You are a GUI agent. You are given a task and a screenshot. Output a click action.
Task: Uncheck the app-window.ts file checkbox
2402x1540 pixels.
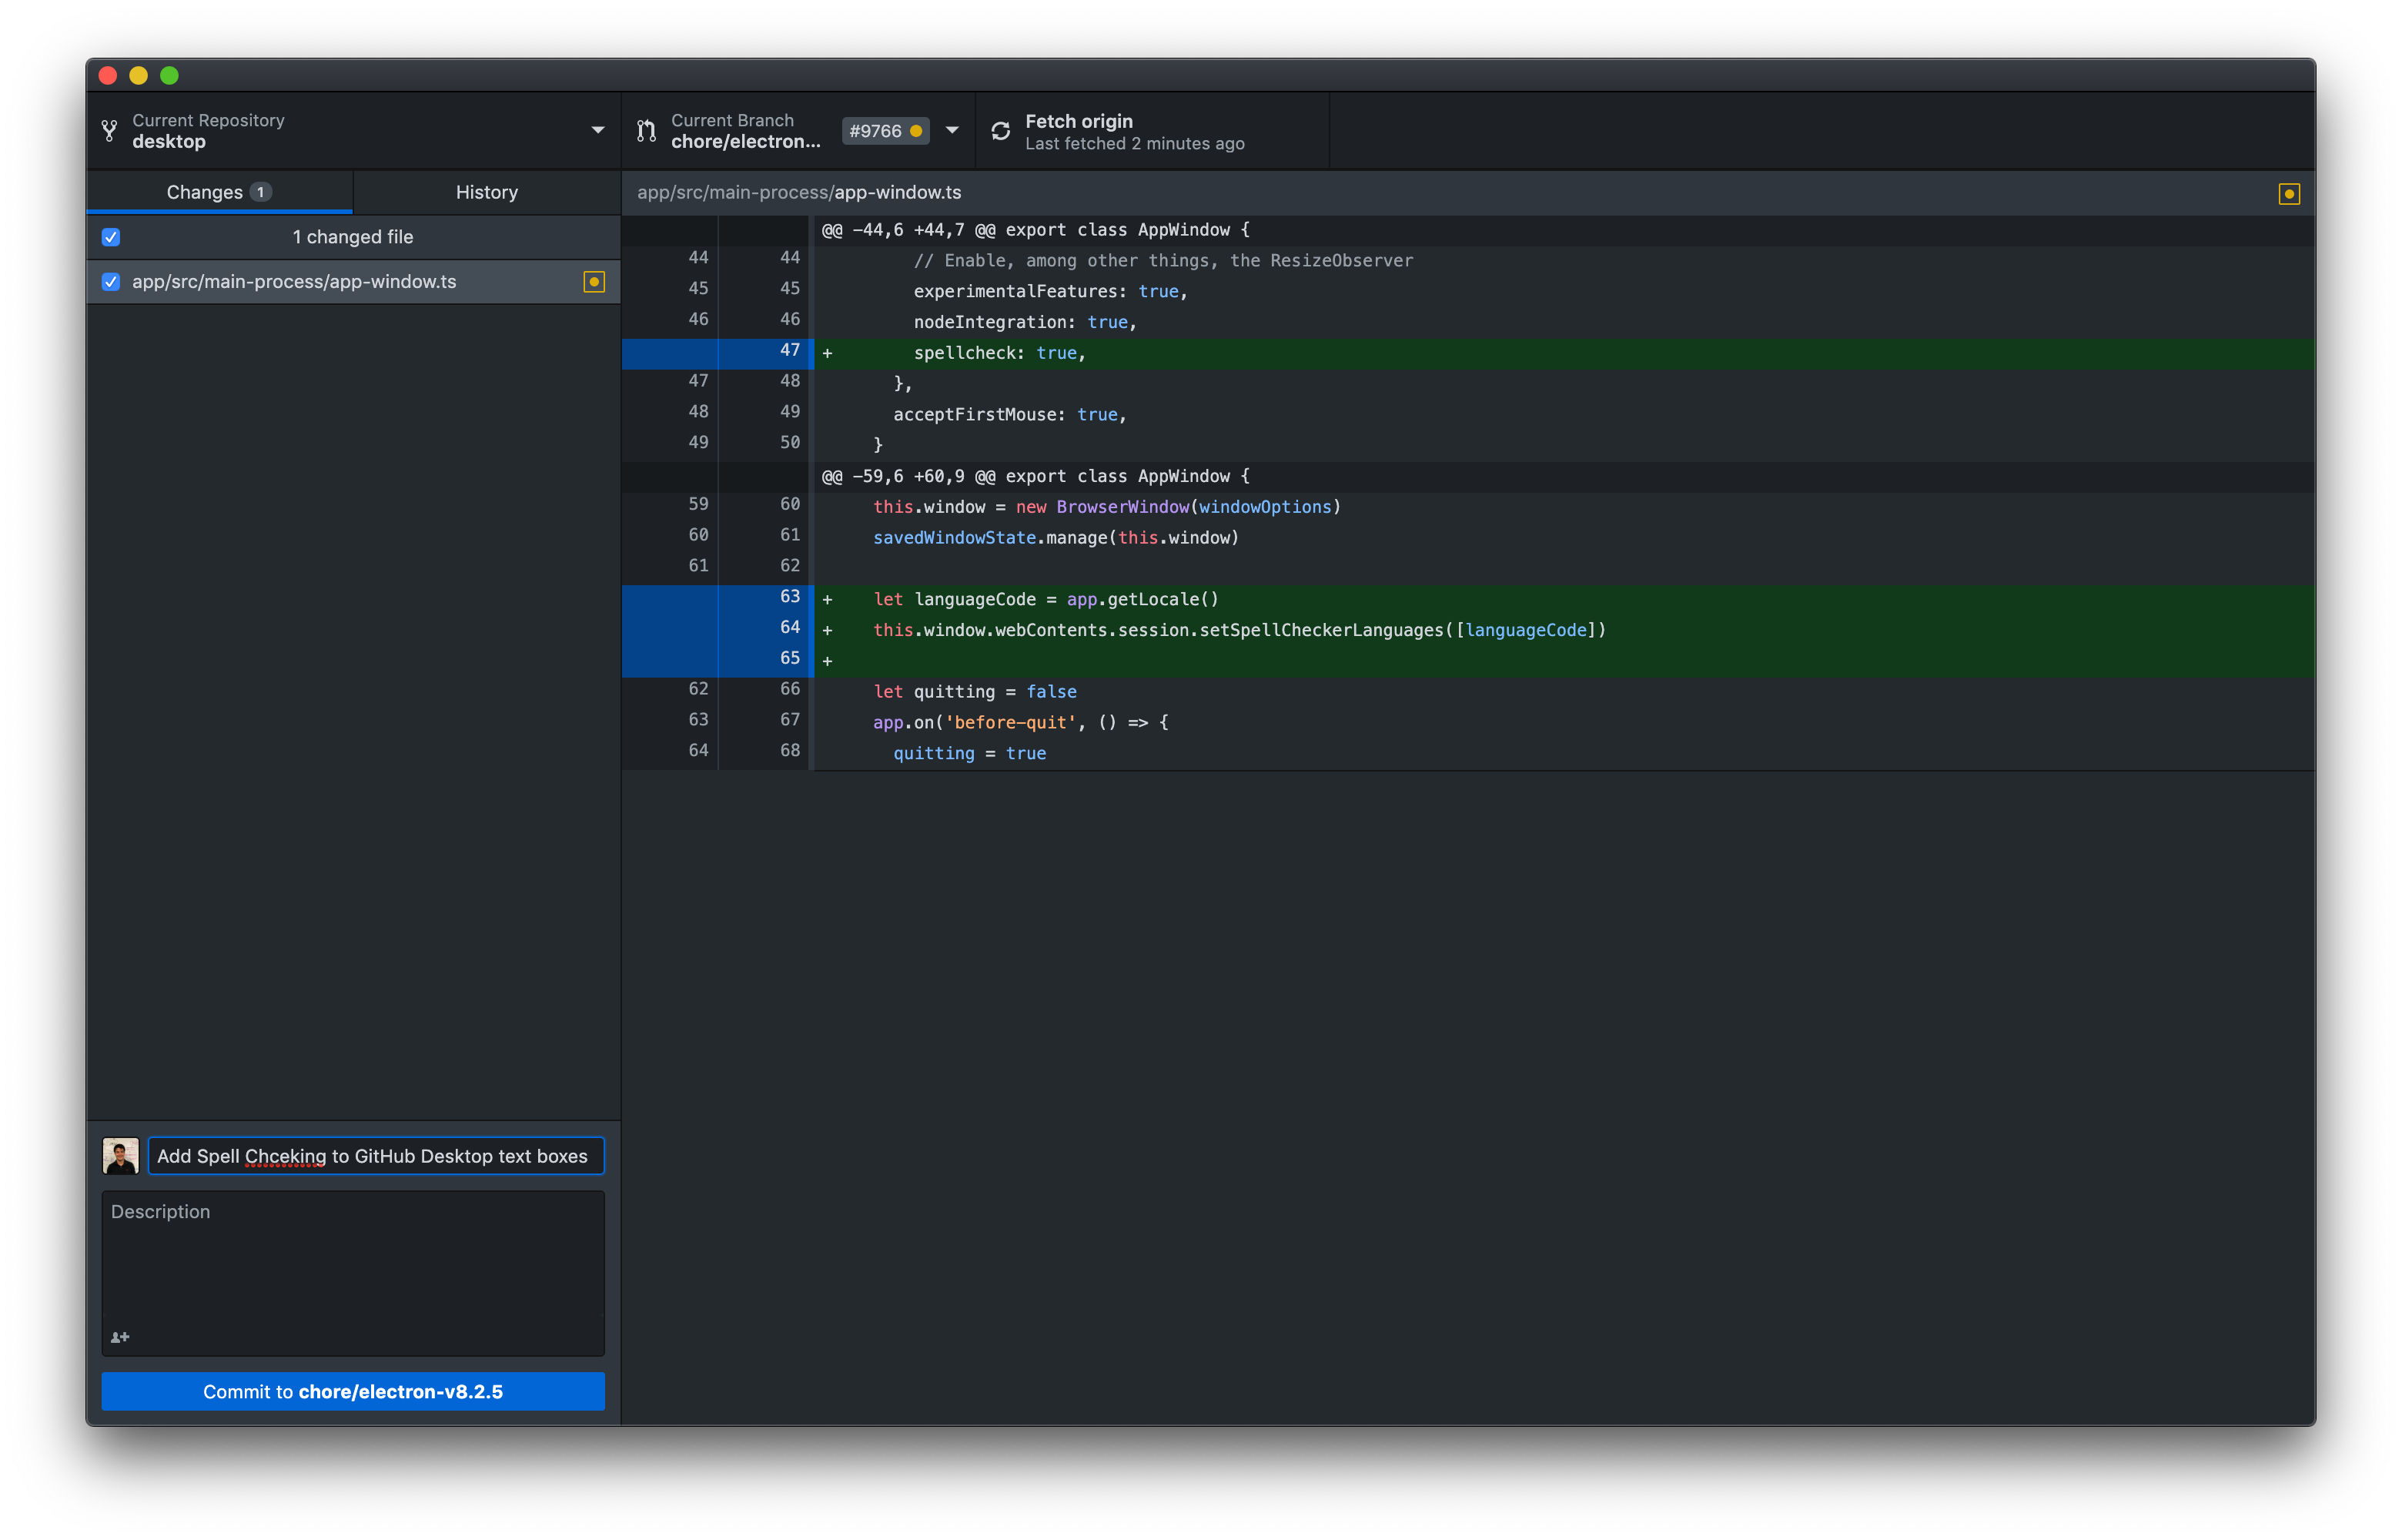111,282
